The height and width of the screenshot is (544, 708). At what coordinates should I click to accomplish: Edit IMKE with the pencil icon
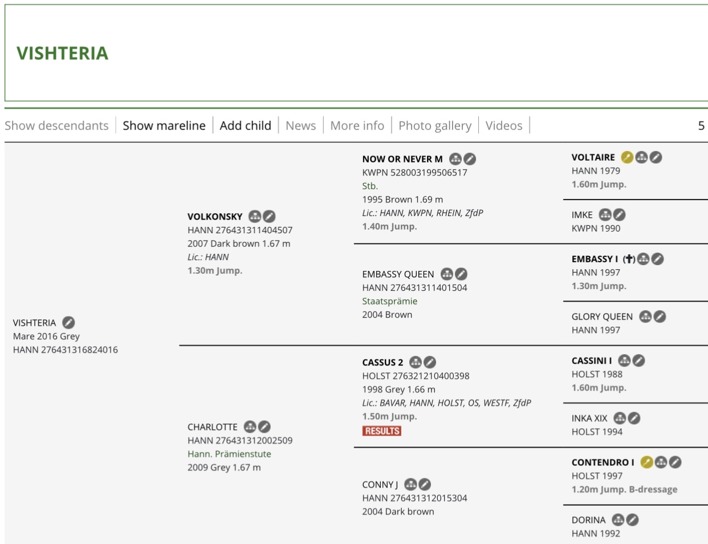tap(619, 215)
